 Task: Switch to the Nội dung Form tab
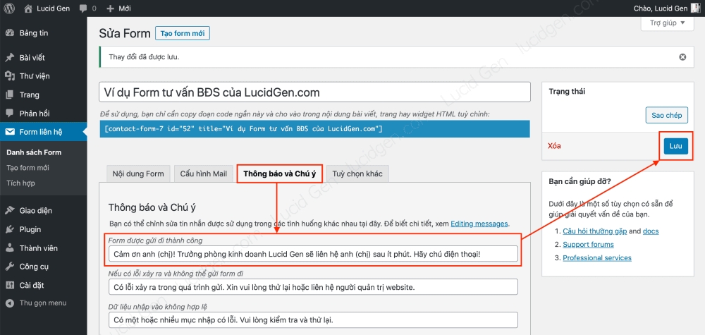click(x=138, y=174)
